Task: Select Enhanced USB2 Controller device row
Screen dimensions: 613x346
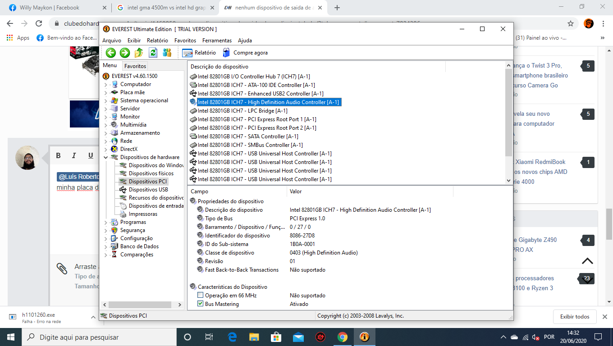Action: [261, 94]
